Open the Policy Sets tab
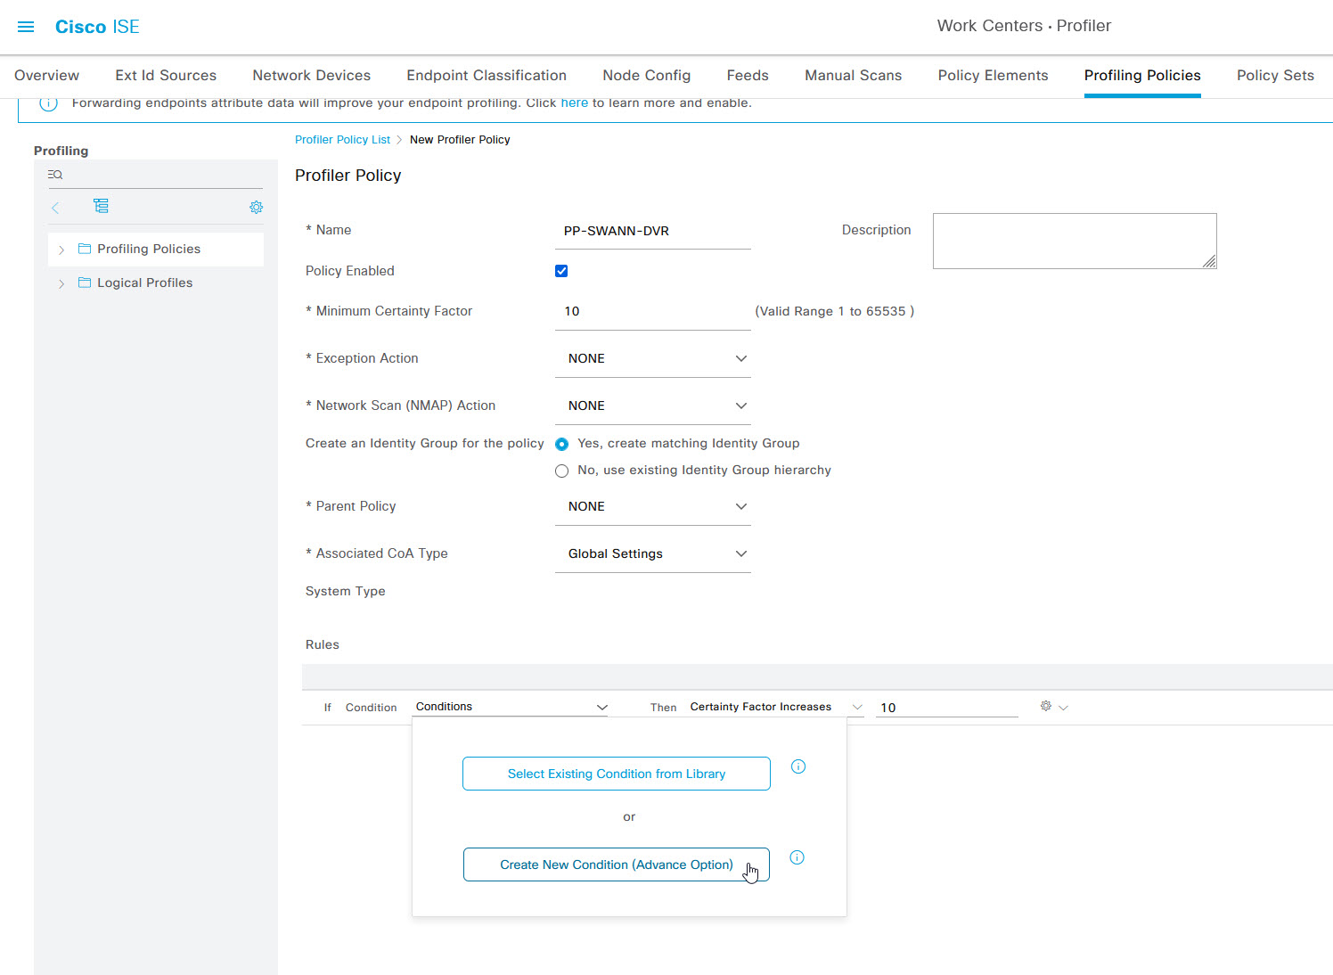The image size is (1333, 975). pos(1275,76)
